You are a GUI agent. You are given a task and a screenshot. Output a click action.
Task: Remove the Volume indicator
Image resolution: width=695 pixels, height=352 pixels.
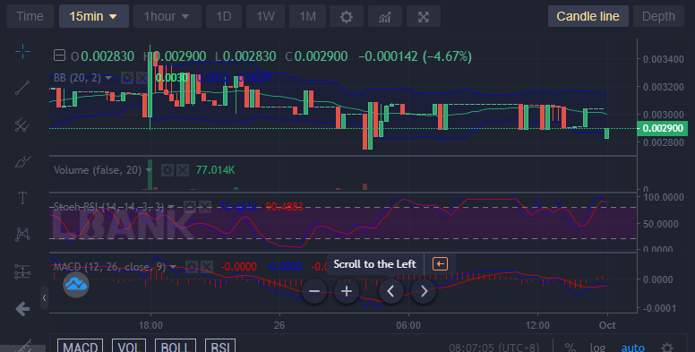coord(183,170)
